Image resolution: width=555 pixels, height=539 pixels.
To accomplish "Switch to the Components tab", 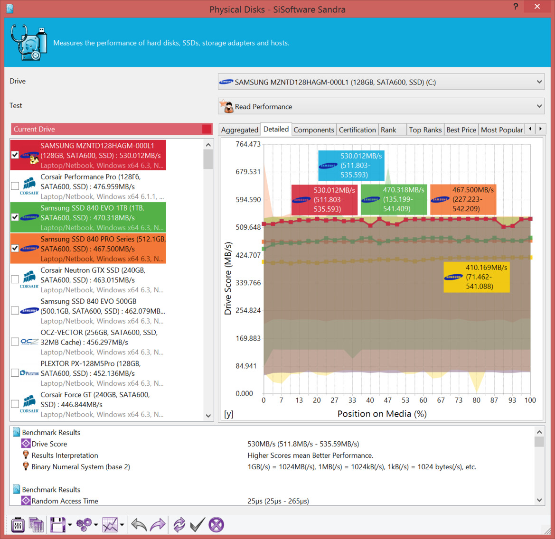I will [314, 130].
